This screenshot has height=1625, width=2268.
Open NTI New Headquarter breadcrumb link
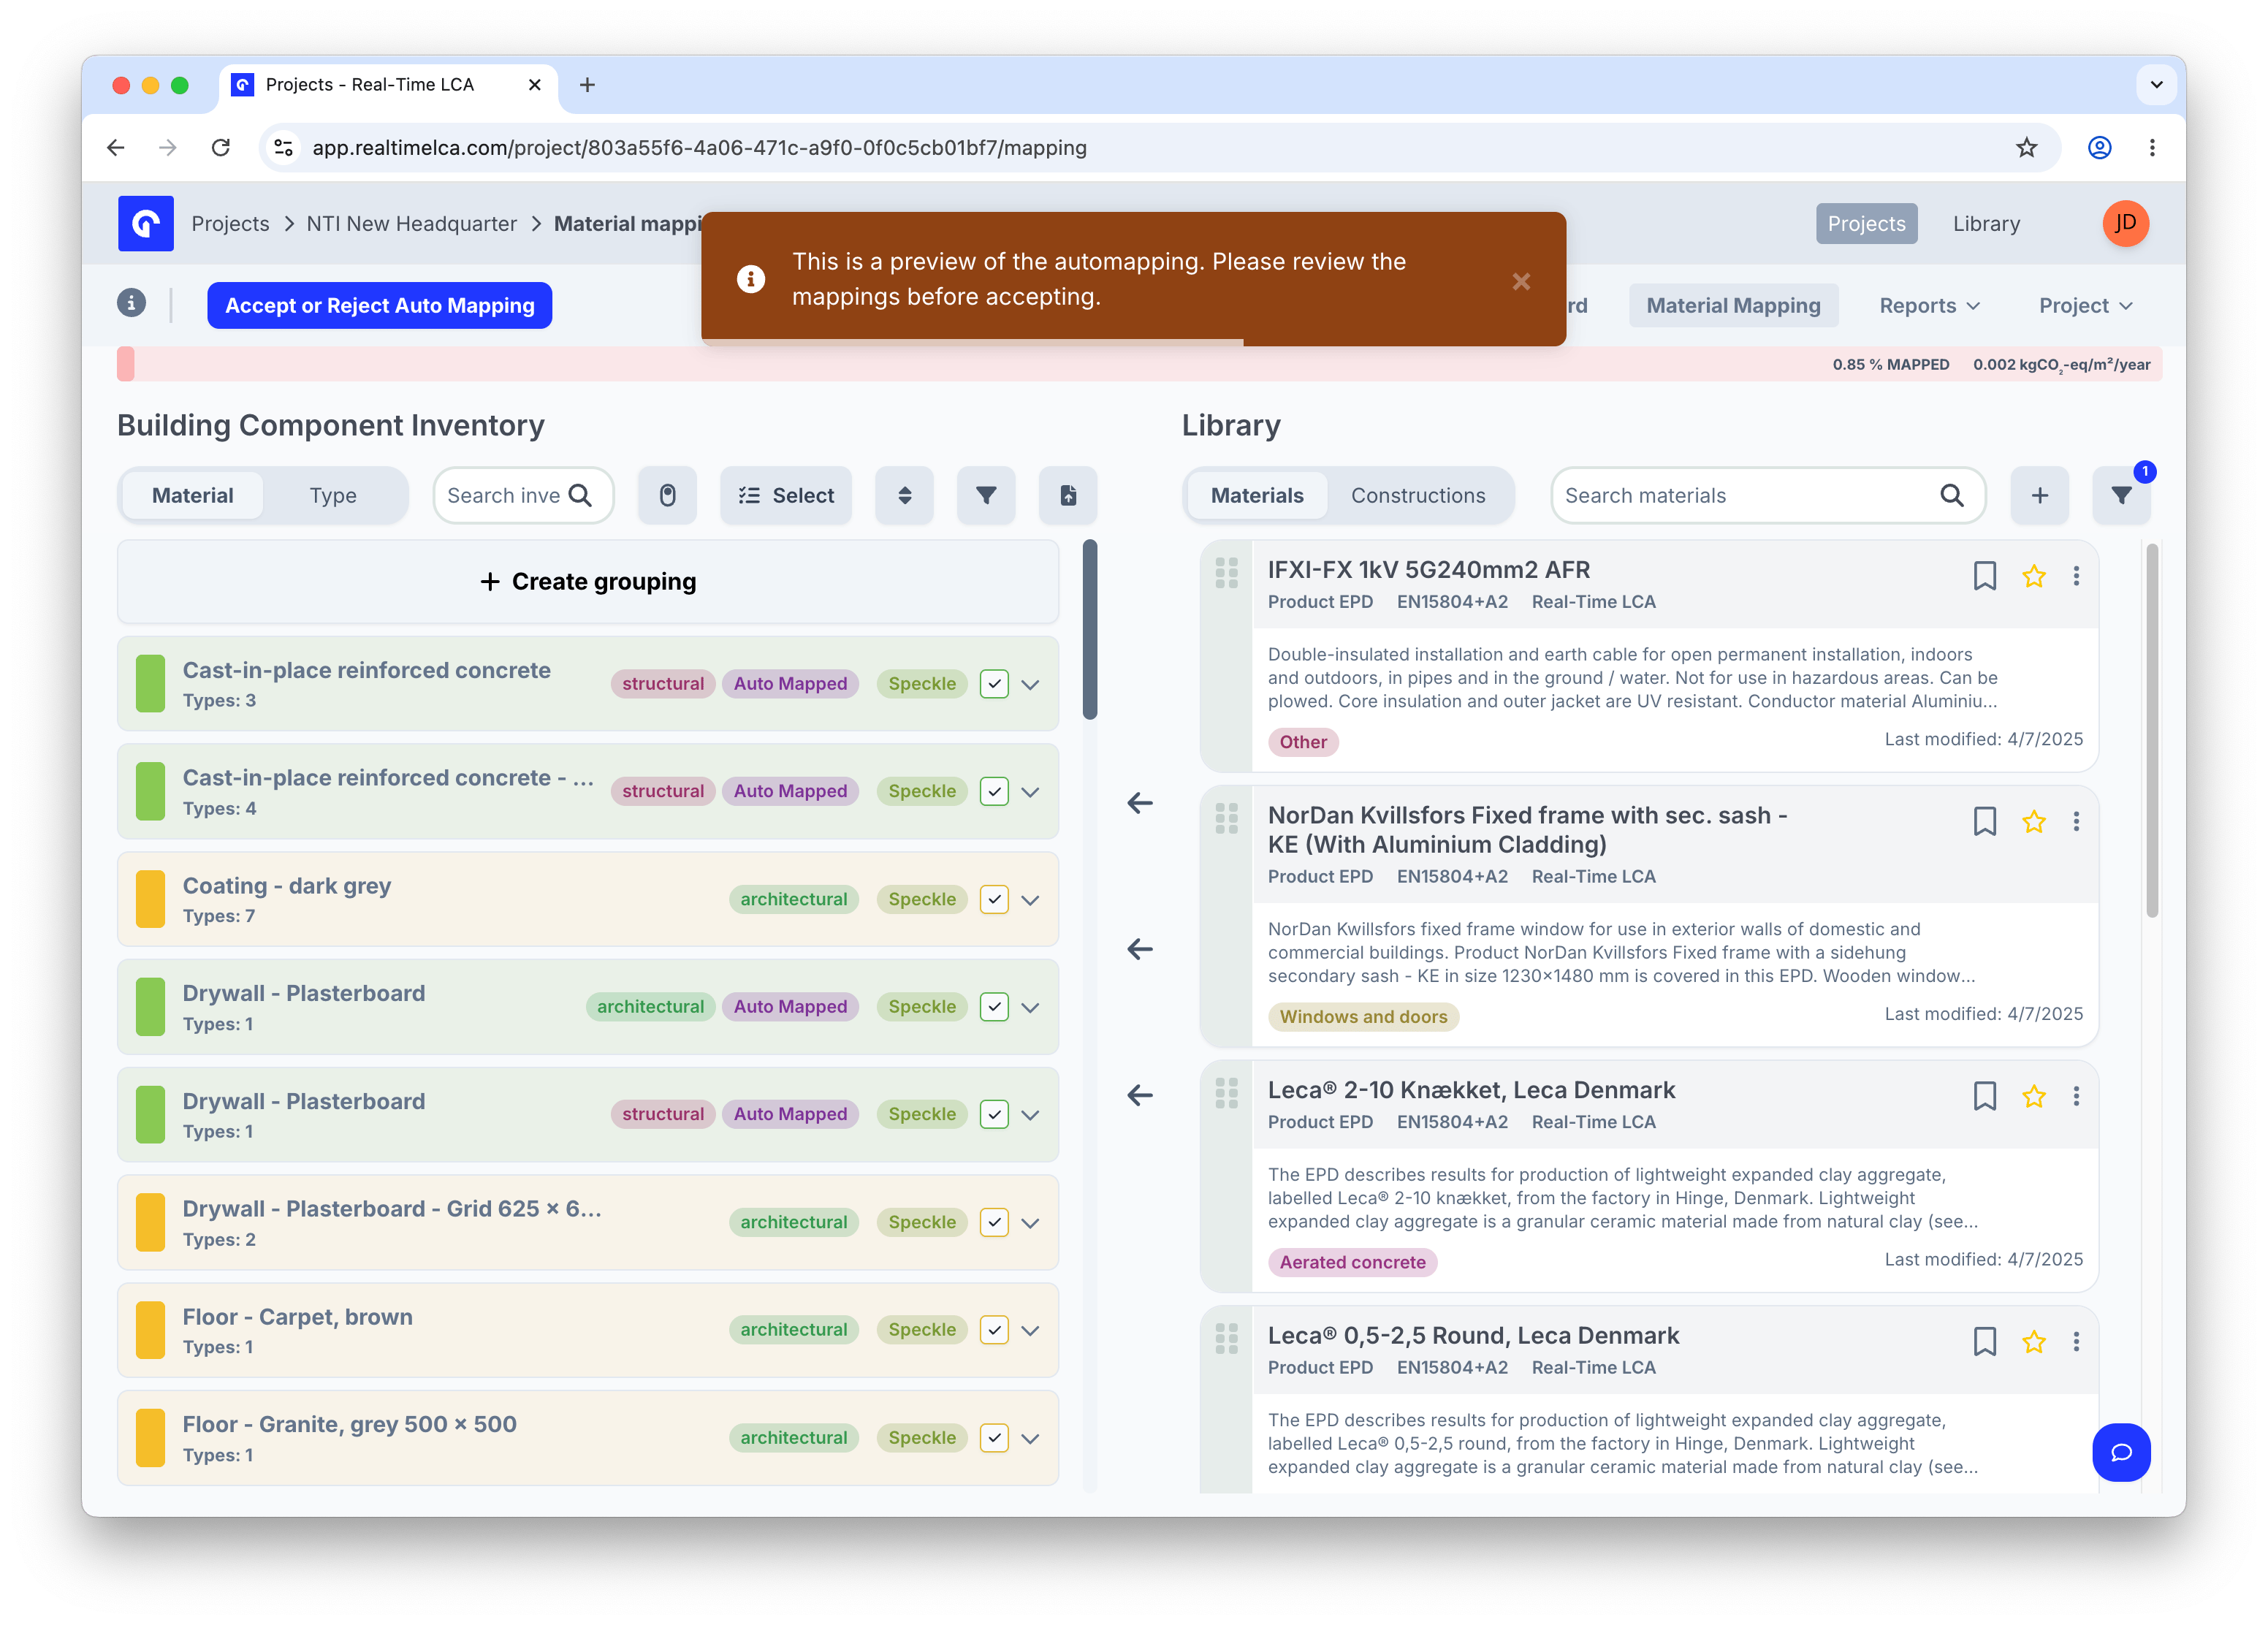(x=412, y=223)
